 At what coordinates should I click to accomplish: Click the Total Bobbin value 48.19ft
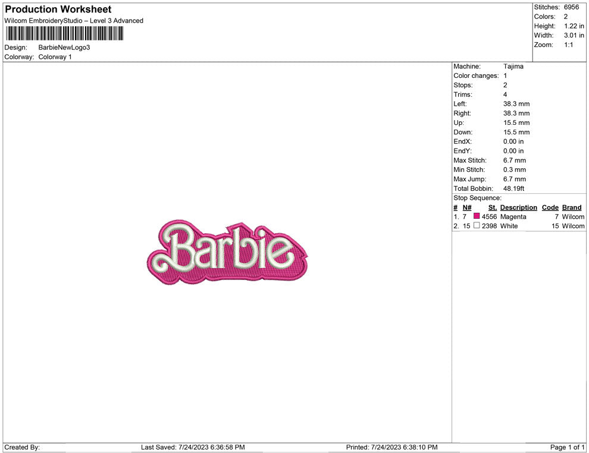pyautogui.click(x=514, y=188)
